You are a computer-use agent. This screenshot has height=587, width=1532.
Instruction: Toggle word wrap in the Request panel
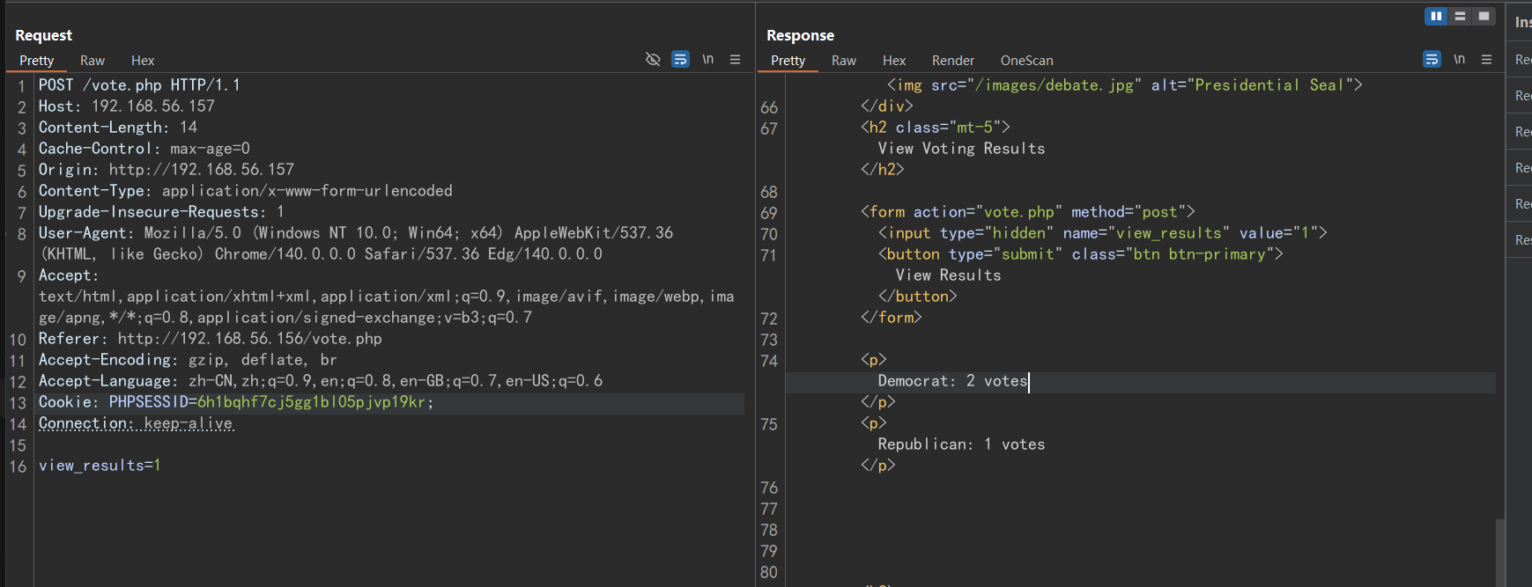click(x=680, y=60)
